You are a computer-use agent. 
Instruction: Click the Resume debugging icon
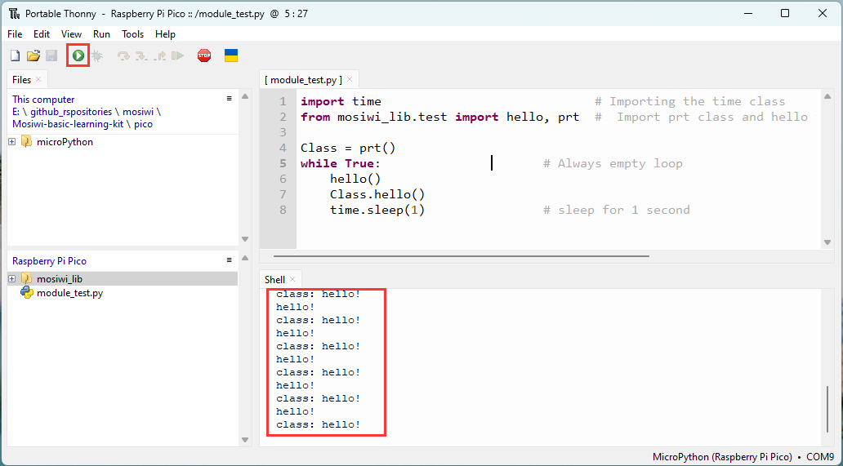(177, 55)
